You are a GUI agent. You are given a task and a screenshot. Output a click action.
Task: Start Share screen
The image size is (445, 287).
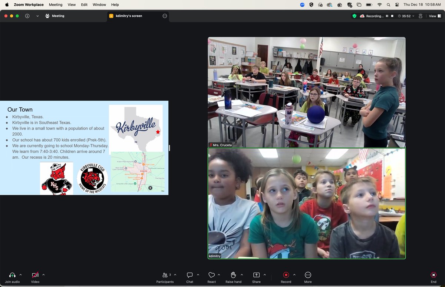256,277
